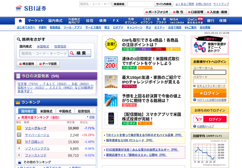Open the FX menu

[x=116, y=21]
